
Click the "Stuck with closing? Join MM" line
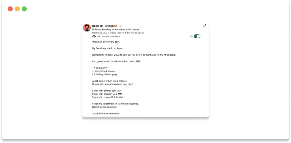tap(107, 94)
